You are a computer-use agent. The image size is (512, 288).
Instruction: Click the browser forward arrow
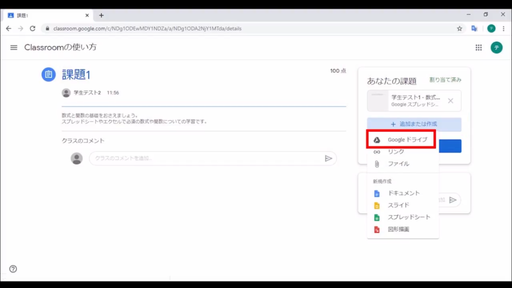click(20, 28)
